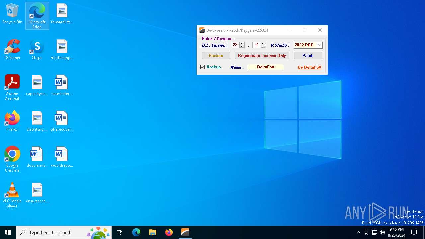This screenshot has height=239, width=425.
Task: Select the VLC media player shortcut
Action: (12, 195)
